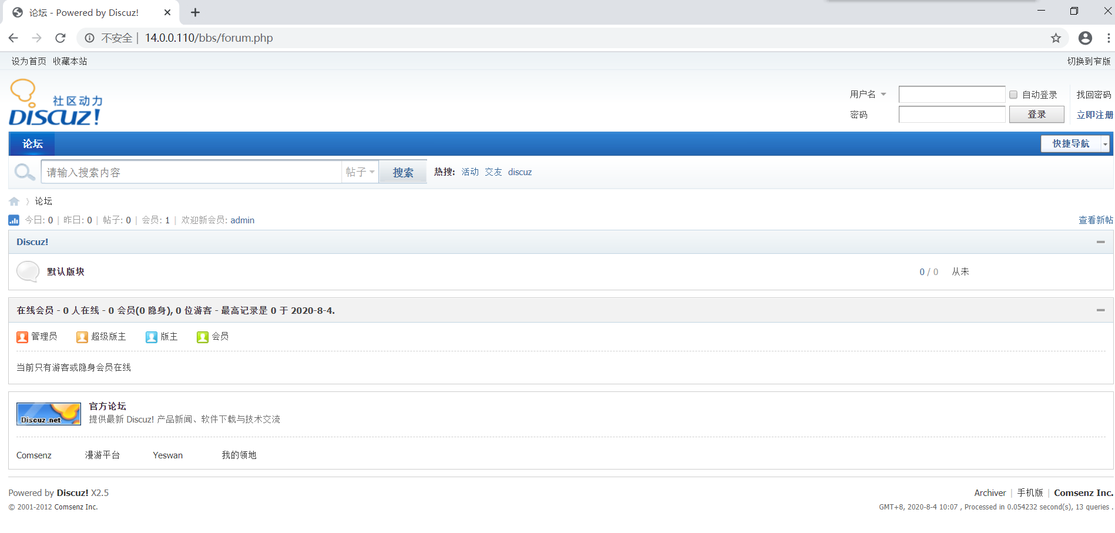Focus the 密码 input field

point(952,115)
